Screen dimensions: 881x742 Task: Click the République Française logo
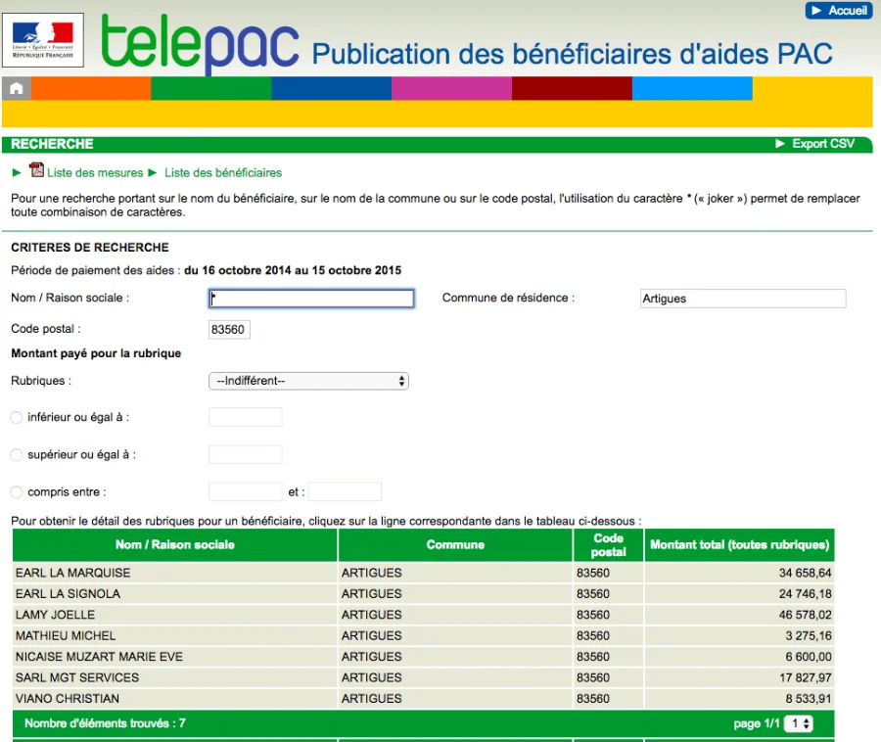43,40
